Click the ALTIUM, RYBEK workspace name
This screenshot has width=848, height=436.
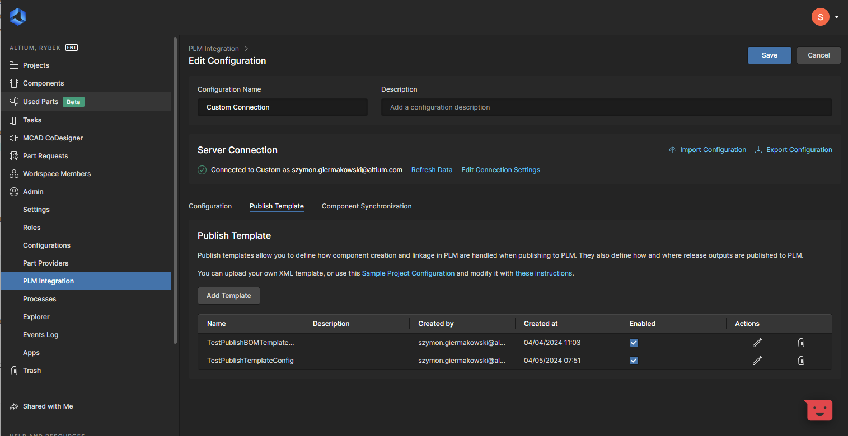[x=35, y=48]
